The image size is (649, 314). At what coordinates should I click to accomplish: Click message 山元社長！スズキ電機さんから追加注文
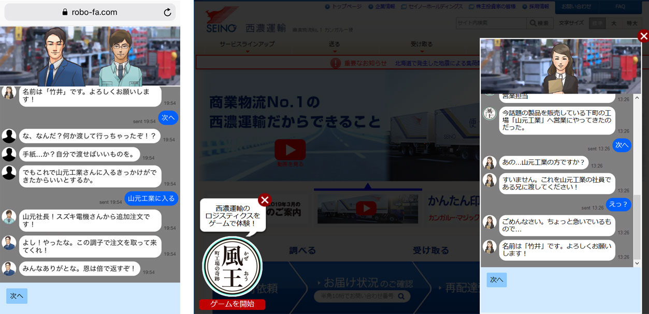coord(90,220)
